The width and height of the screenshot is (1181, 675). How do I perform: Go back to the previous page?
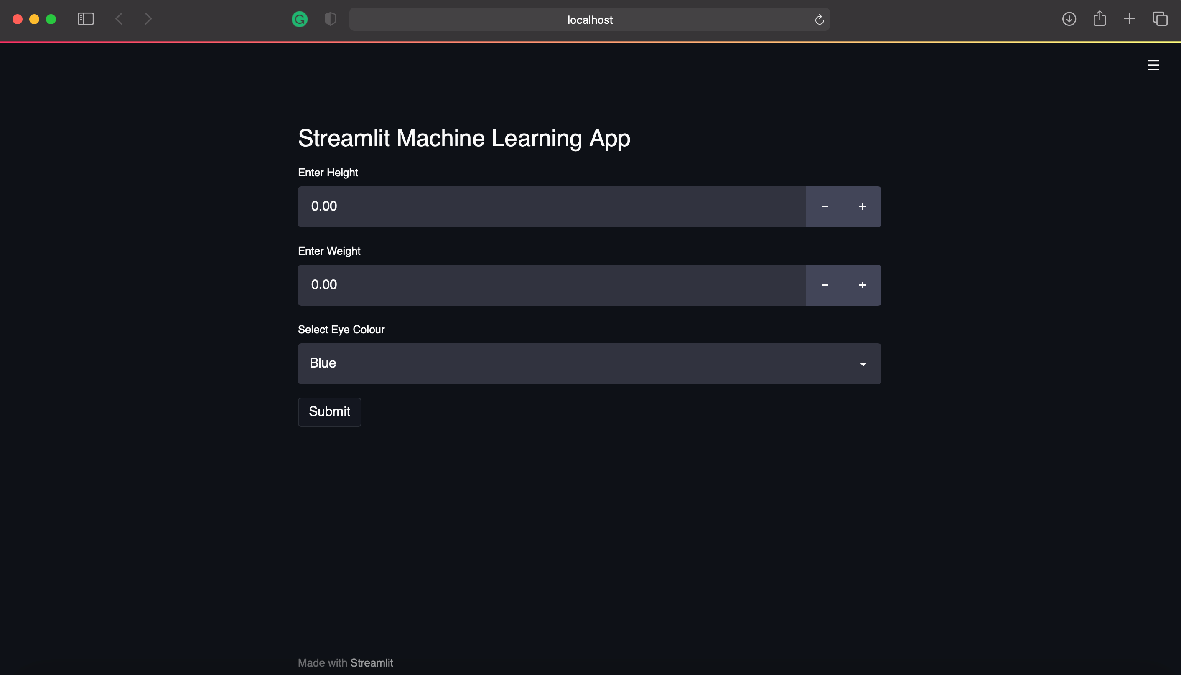[x=119, y=19]
